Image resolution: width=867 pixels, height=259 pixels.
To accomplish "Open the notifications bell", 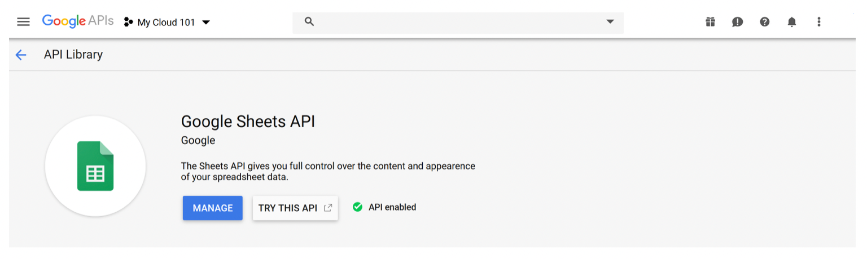I will coord(792,22).
